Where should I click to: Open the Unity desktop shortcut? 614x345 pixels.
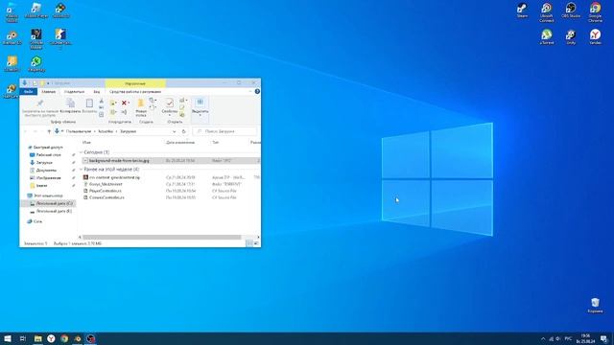click(571, 36)
